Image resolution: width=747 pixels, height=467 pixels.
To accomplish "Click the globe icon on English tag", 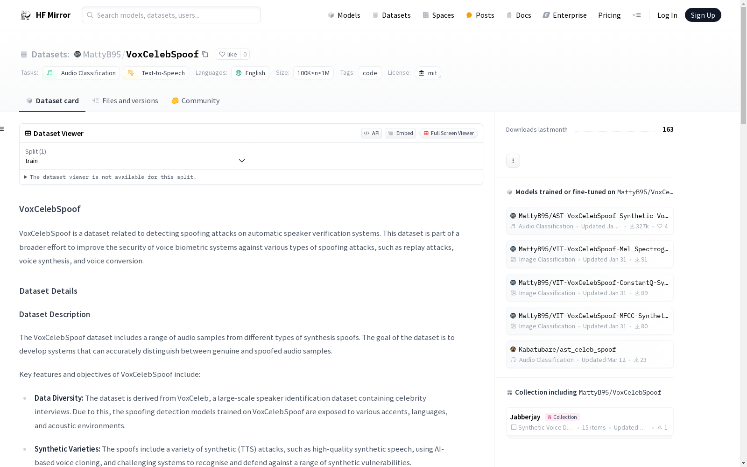I will [x=239, y=73].
